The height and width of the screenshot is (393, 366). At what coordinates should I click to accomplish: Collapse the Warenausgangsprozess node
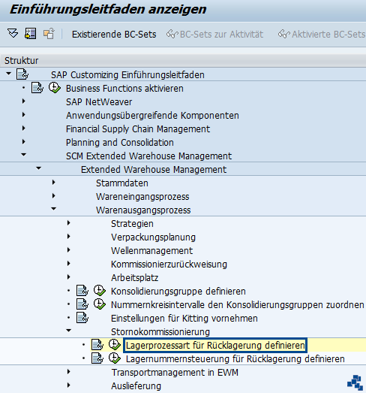point(53,209)
